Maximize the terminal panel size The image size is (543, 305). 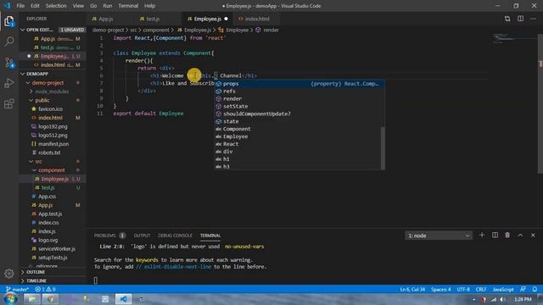[520, 236]
